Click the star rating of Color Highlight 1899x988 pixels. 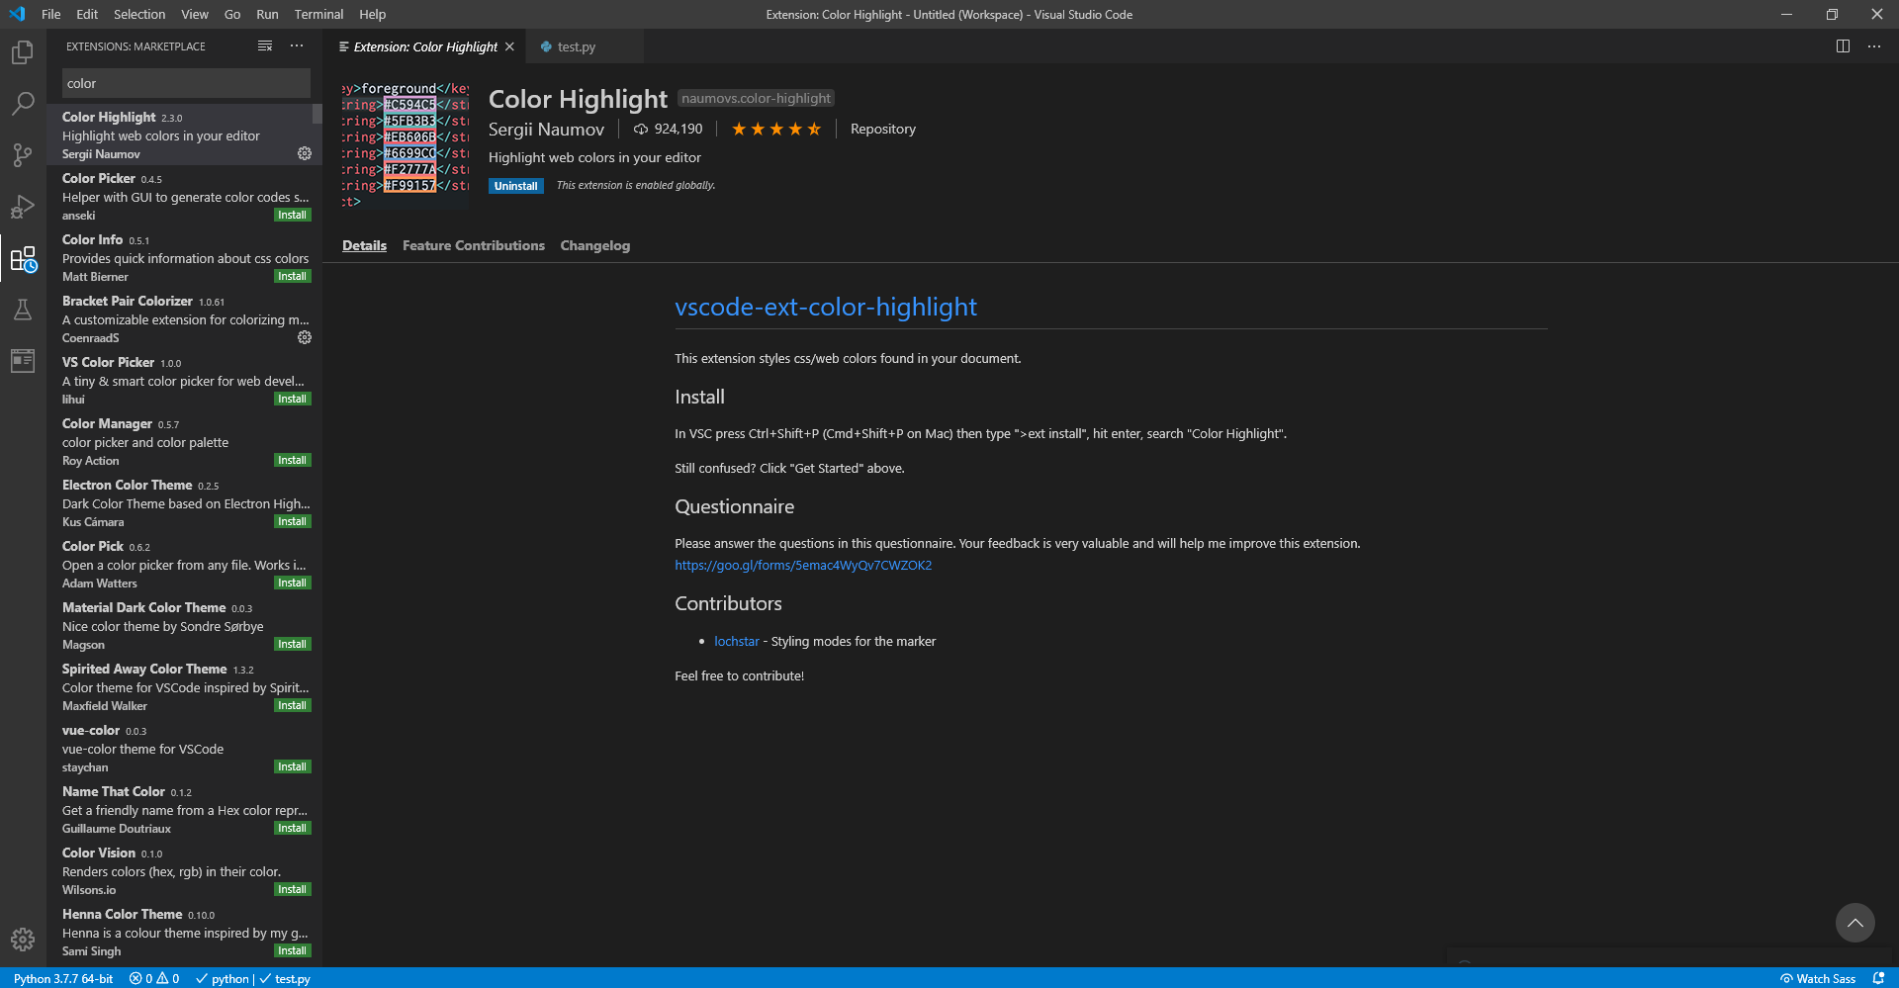click(776, 129)
